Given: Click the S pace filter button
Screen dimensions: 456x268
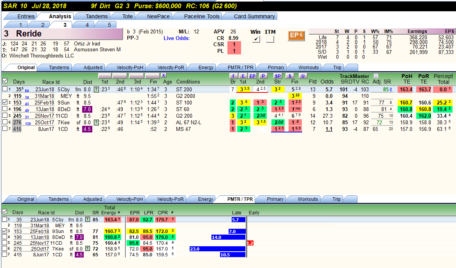Looking at the screenshot, I should point(290,76).
